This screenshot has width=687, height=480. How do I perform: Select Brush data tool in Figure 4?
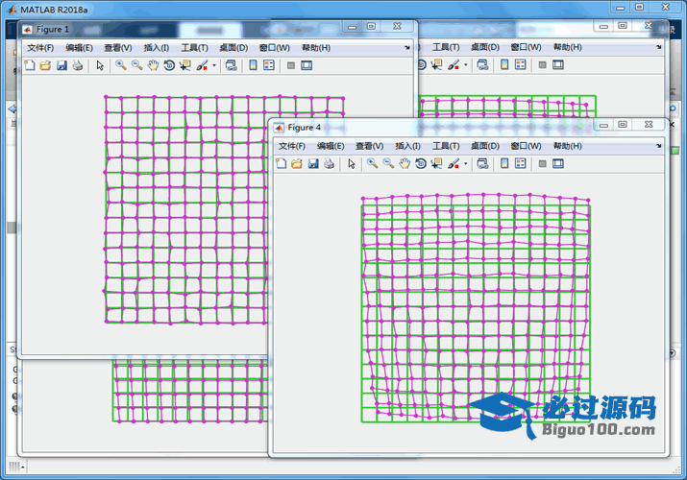453,163
